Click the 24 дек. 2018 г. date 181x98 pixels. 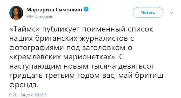tap(34, 95)
